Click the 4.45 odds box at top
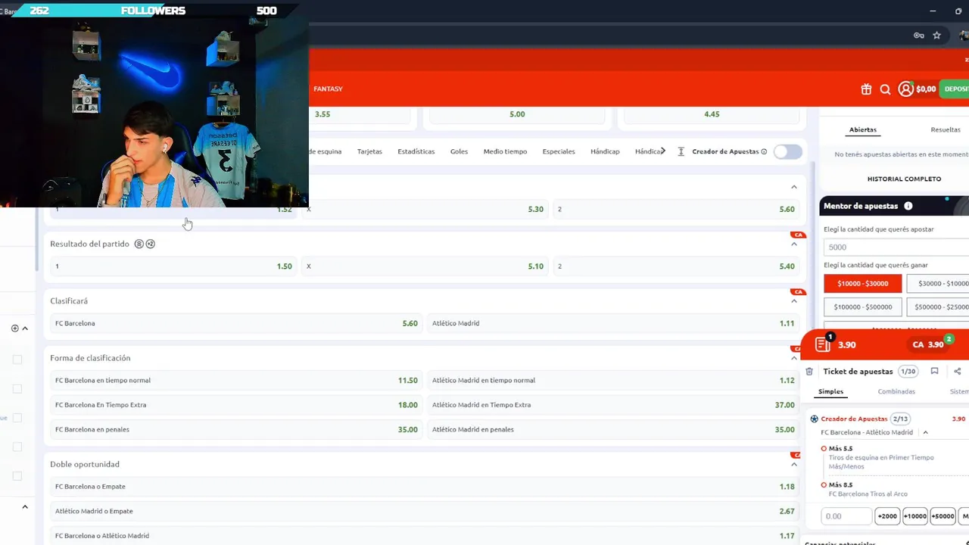 click(x=711, y=114)
